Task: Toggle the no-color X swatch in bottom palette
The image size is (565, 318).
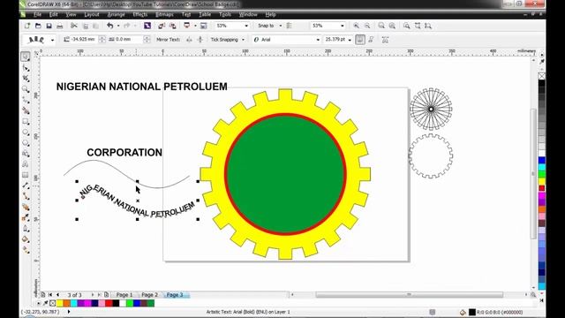Action: (53, 303)
